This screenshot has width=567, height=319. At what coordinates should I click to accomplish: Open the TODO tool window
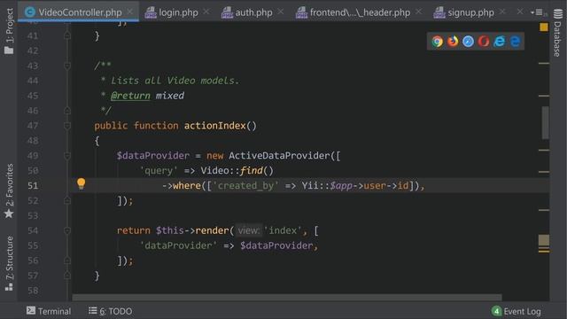coord(110,311)
